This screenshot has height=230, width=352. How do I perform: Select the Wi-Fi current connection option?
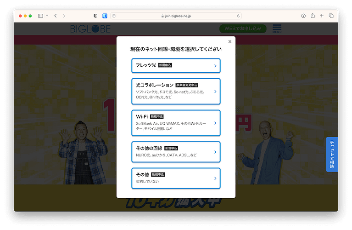[x=176, y=123]
